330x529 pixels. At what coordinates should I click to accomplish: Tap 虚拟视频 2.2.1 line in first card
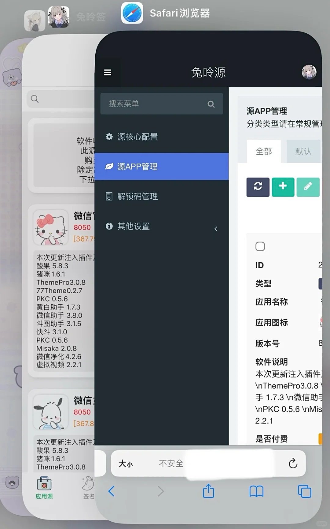pyautogui.click(x=59, y=365)
